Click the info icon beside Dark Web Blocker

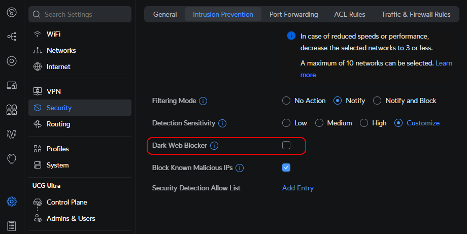(214, 146)
